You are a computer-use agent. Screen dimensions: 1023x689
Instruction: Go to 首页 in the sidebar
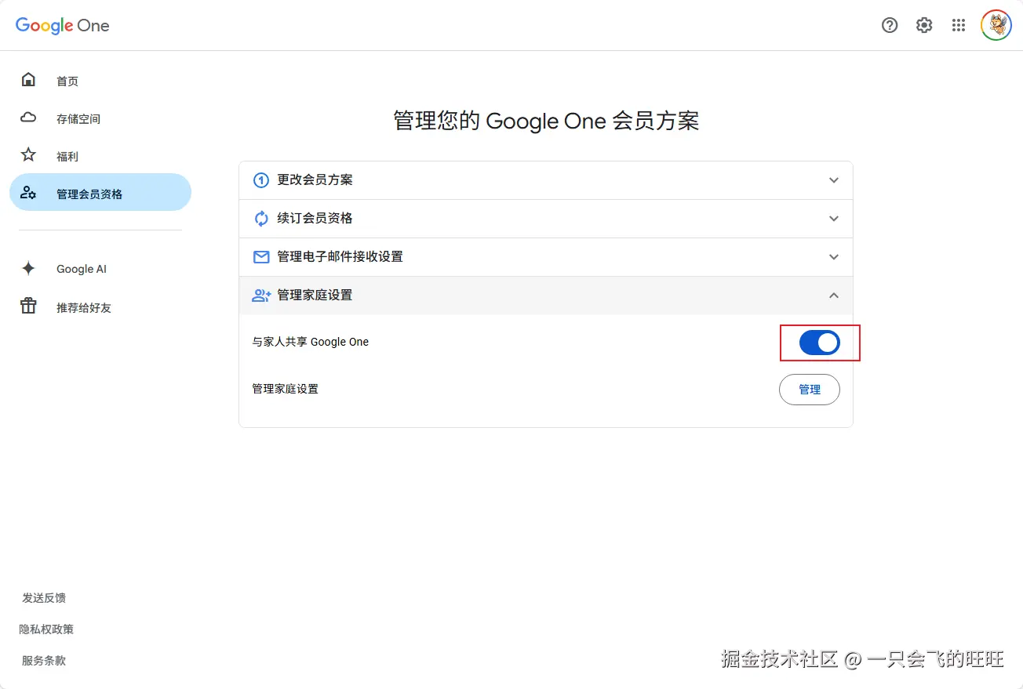click(100, 81)
